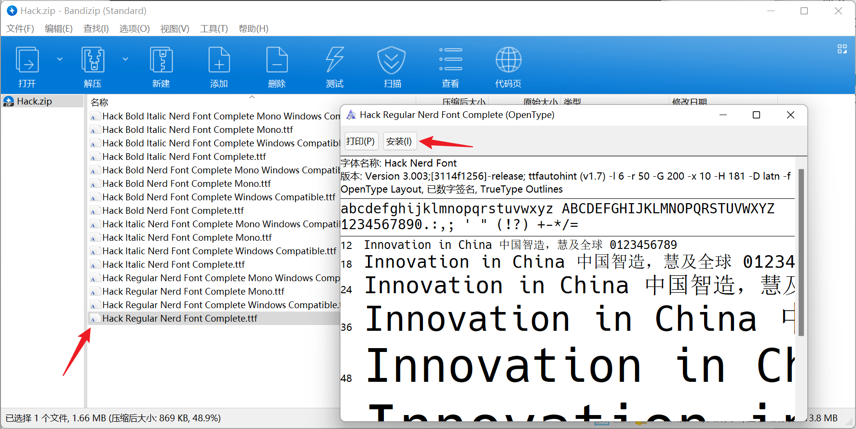Click the 安装(I) button to install font
856x429 pixels.
tap(399, 142)
